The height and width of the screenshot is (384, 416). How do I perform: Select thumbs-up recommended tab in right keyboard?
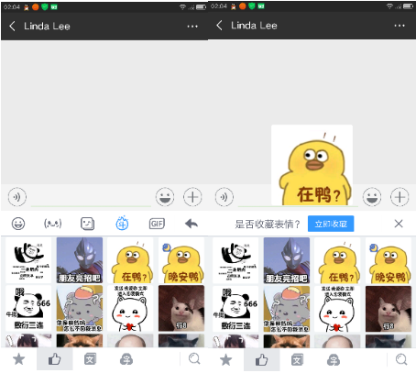pos(262,360)
